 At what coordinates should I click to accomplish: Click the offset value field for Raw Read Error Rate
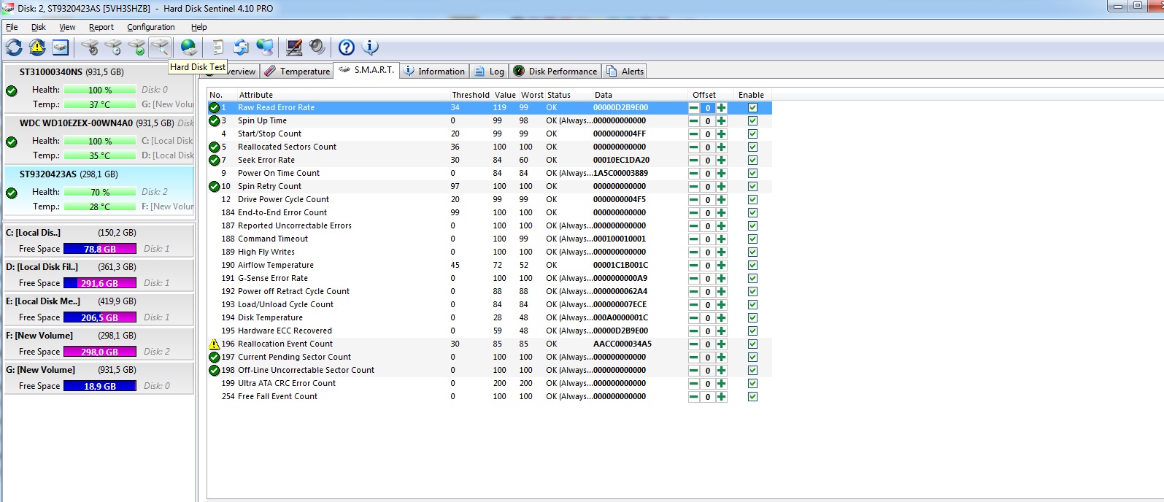point(707,108)
